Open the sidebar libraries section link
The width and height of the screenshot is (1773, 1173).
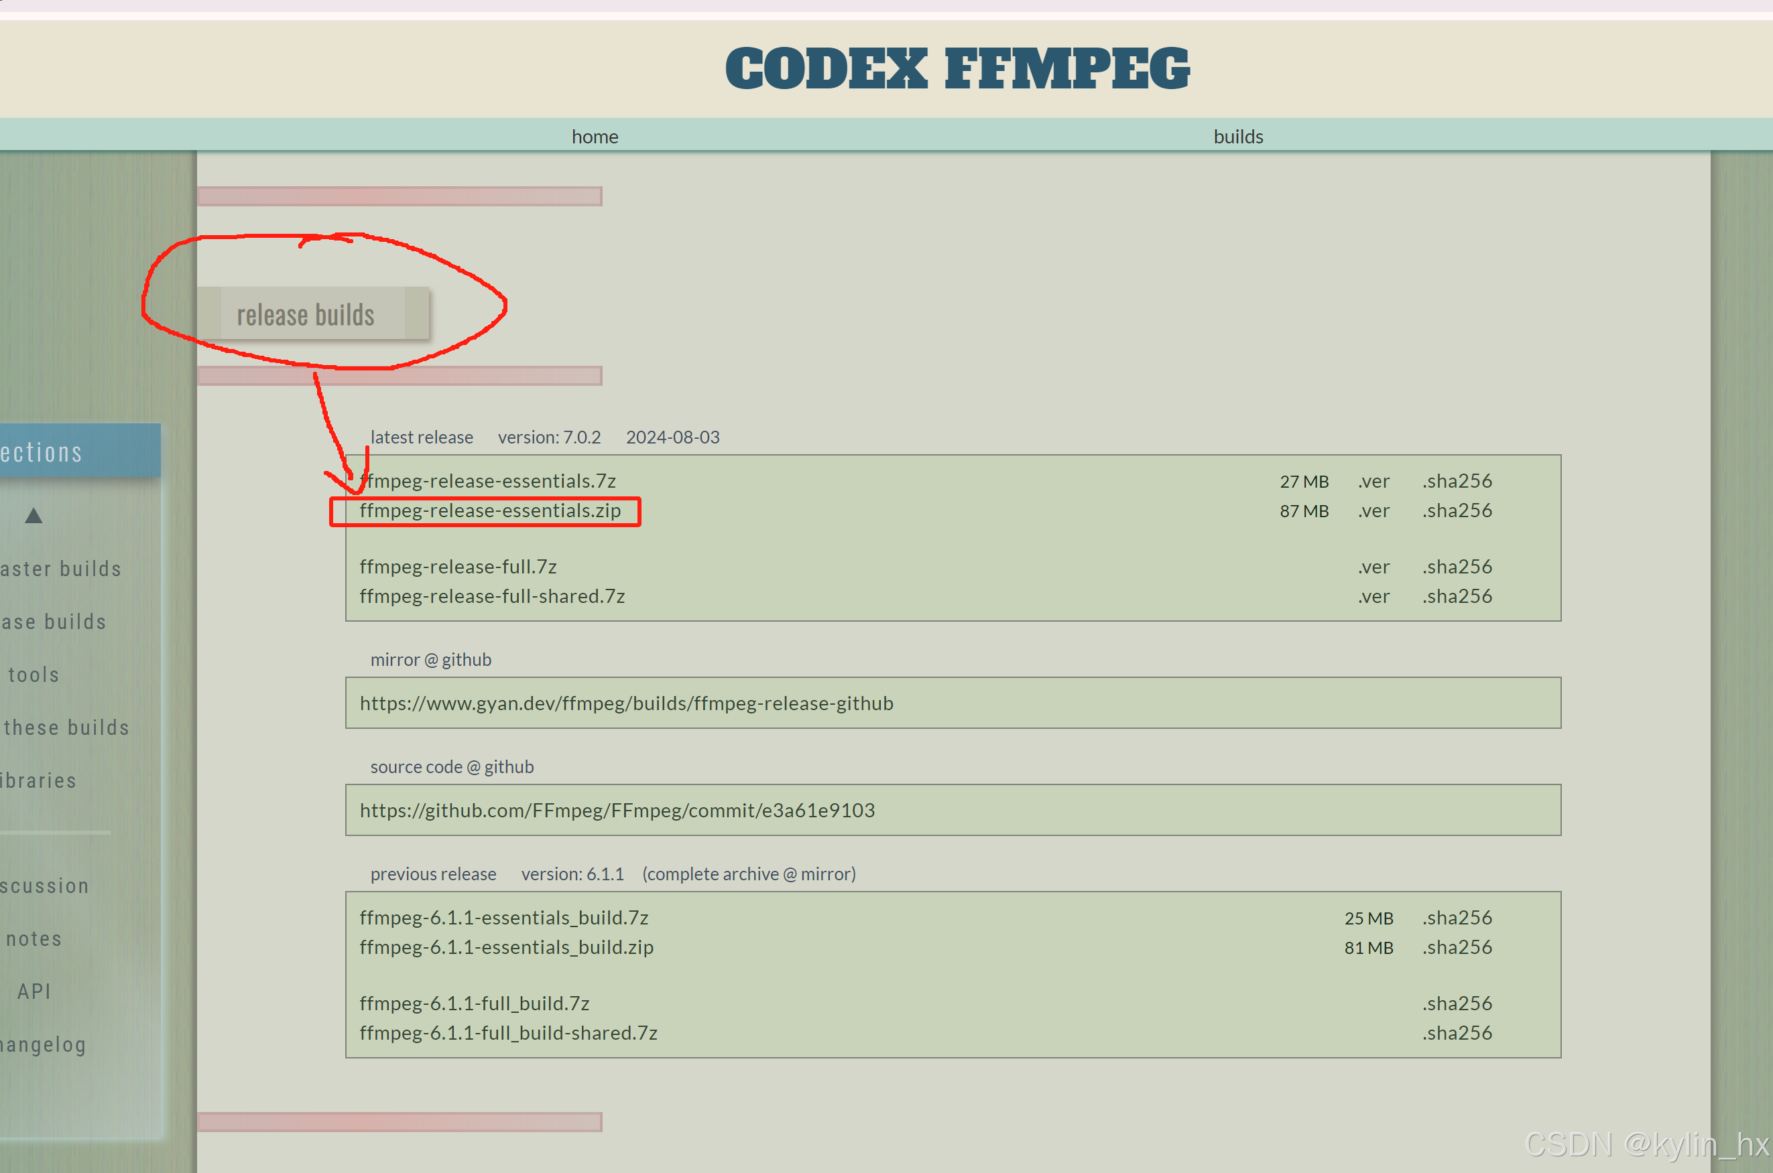[39, 781]
